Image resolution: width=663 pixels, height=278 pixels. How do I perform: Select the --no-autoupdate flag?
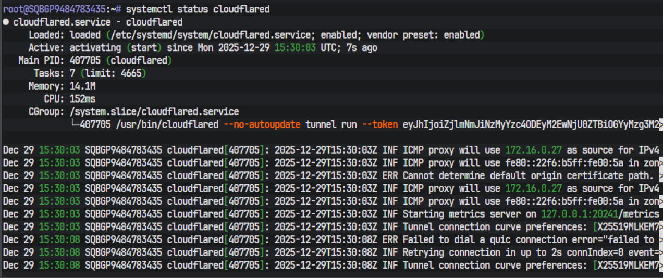(x=262, y=124)
